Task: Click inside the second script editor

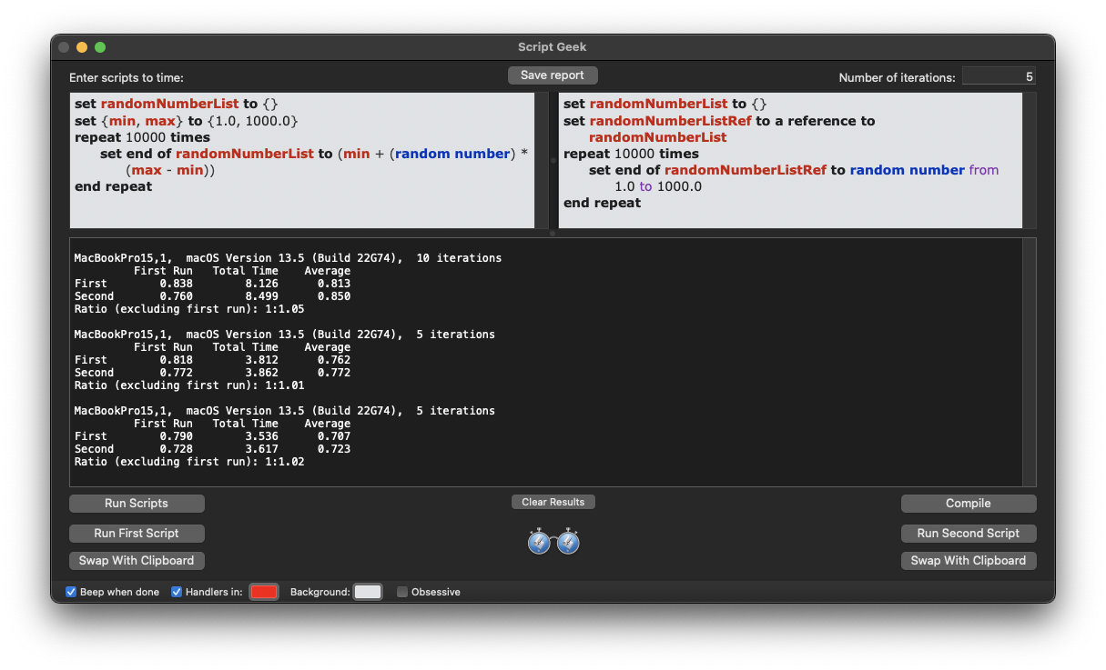Action: 790,160
